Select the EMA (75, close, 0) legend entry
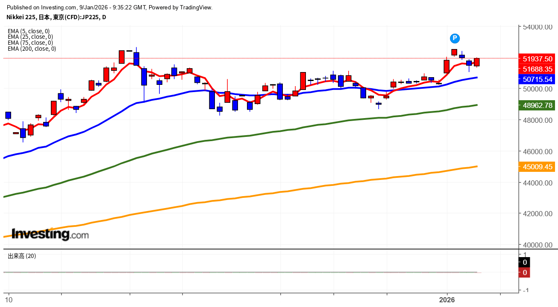Viewport: 558px width, 307px height. 30,43
